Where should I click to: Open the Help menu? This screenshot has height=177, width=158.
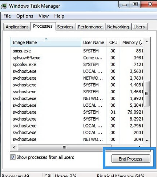click(59, 16)
